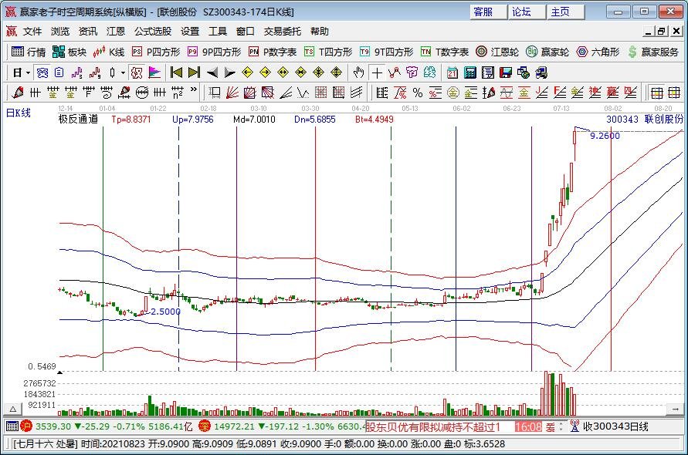Toggle the T数字表 number table
688x455 pixels.
click(445, 52)
